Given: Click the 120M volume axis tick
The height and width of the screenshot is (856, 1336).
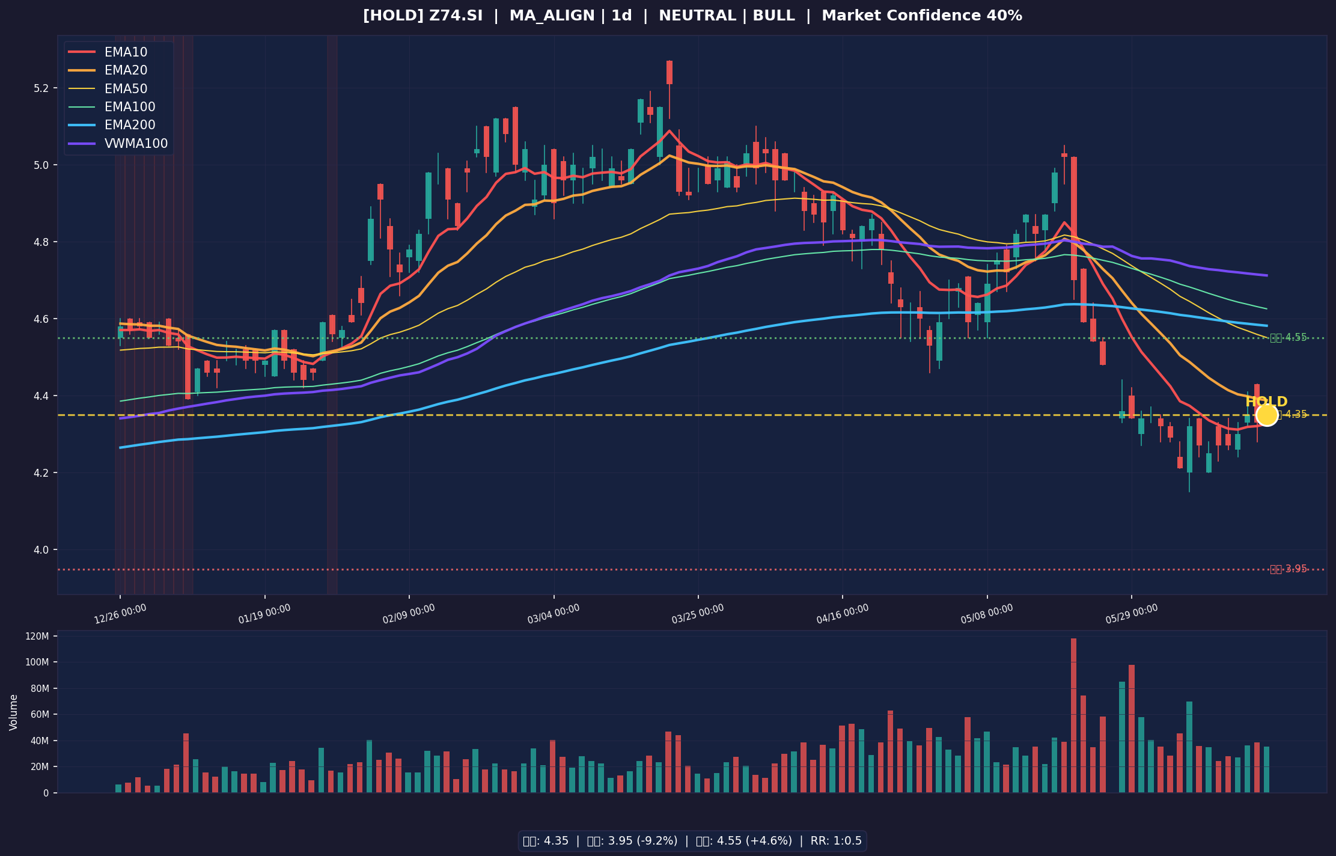Looking at the screenshot, I should (37, 637).
